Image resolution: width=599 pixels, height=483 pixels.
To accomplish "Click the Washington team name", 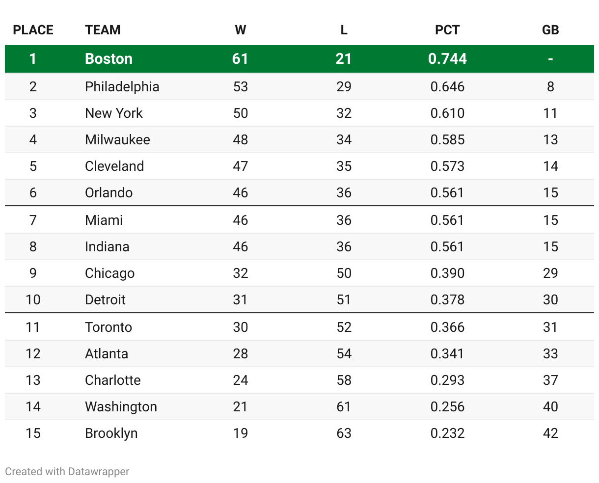I will tap(121, 407).
